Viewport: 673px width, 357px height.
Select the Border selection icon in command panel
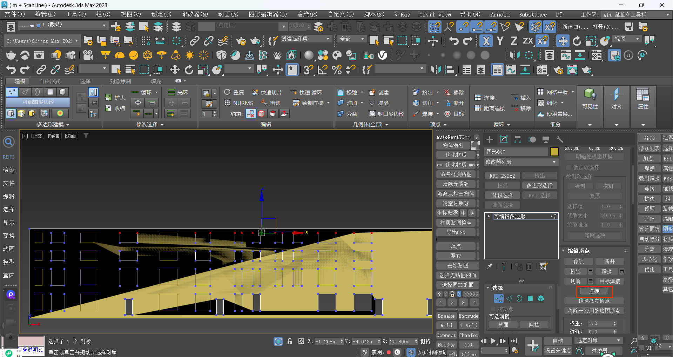(x=519, y=298)
